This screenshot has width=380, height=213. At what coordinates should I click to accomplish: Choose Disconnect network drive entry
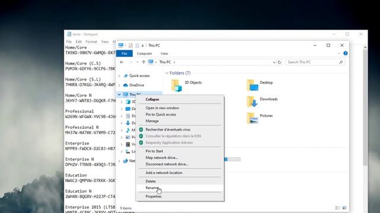pos(167,164)
